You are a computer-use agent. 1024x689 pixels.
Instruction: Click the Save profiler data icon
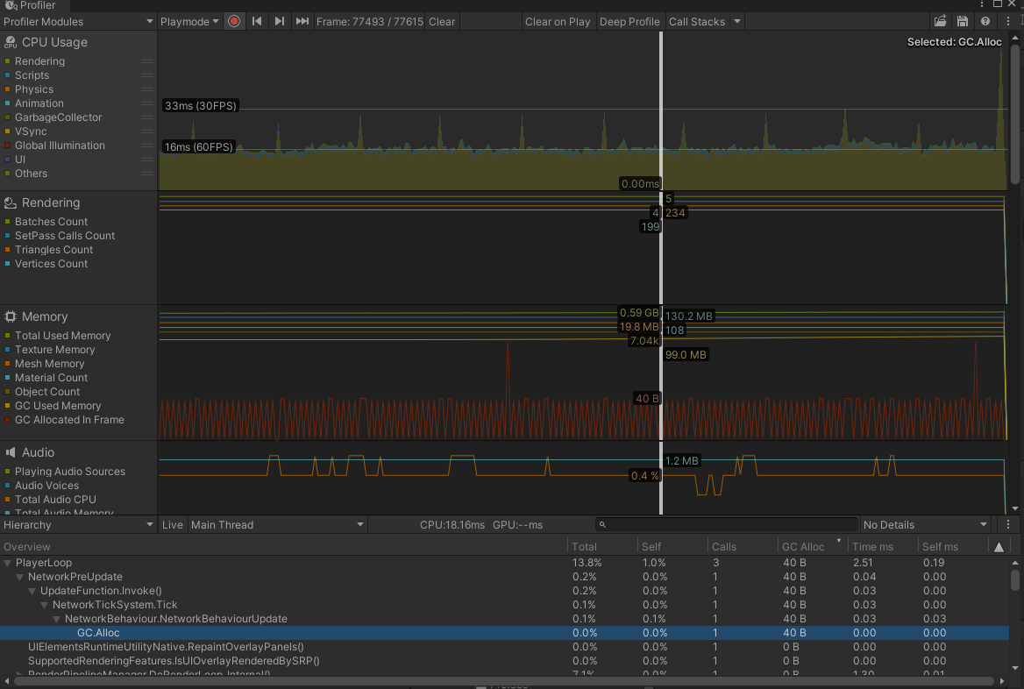tap(962, 22)
